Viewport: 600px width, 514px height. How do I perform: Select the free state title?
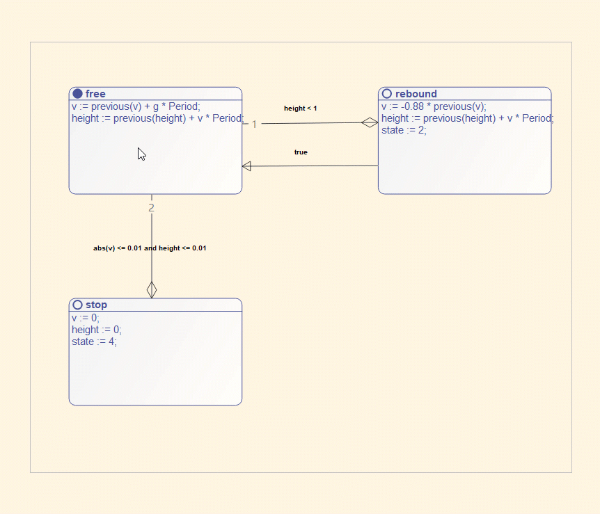95,94
